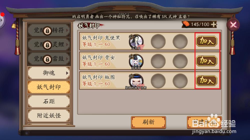
Task: Click the 刷新 refresh button
Action: [148, 122]
